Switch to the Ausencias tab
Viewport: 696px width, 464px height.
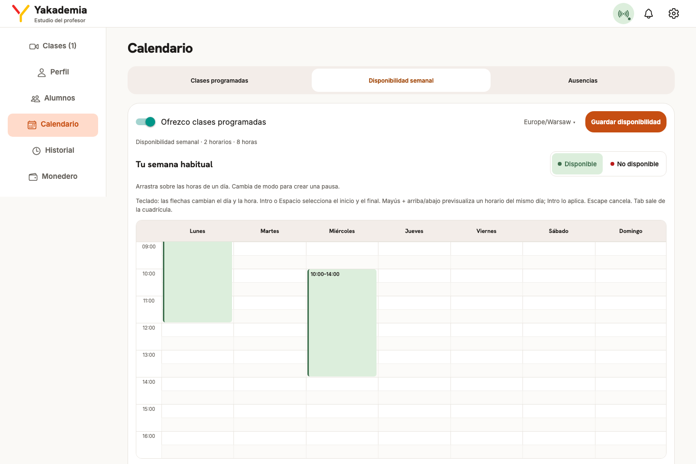tap(583, 80)
